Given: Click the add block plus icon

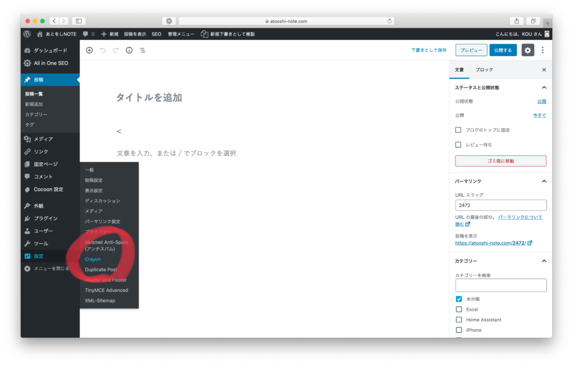Looking at the screenshot, I should pos(89,50).
